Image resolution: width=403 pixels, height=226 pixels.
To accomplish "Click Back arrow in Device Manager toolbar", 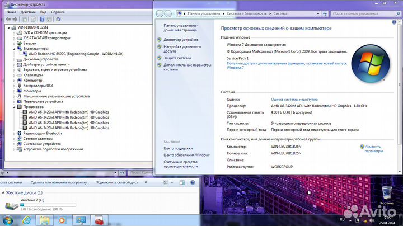I will coord(8,19).
